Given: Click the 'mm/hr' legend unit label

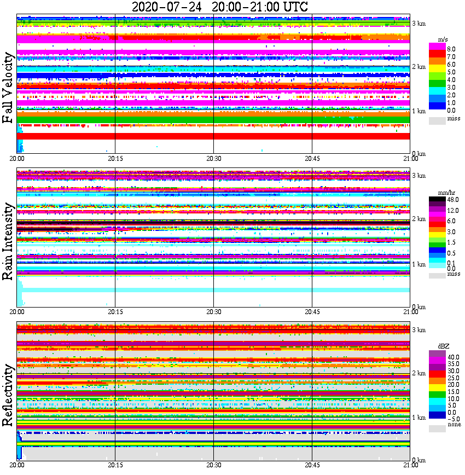Looking at the screenshot, I should (446, 193).
